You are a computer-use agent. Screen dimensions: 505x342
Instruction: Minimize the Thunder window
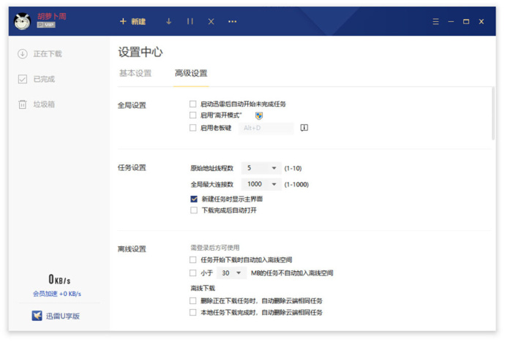451,21
